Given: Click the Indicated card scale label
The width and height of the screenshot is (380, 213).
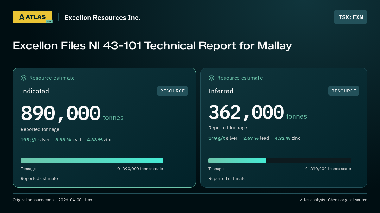Looking at the screenshot, I should [x=140, y=169].
